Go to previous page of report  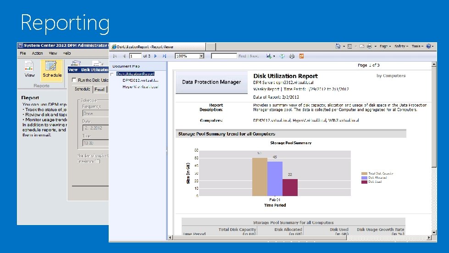124,56
